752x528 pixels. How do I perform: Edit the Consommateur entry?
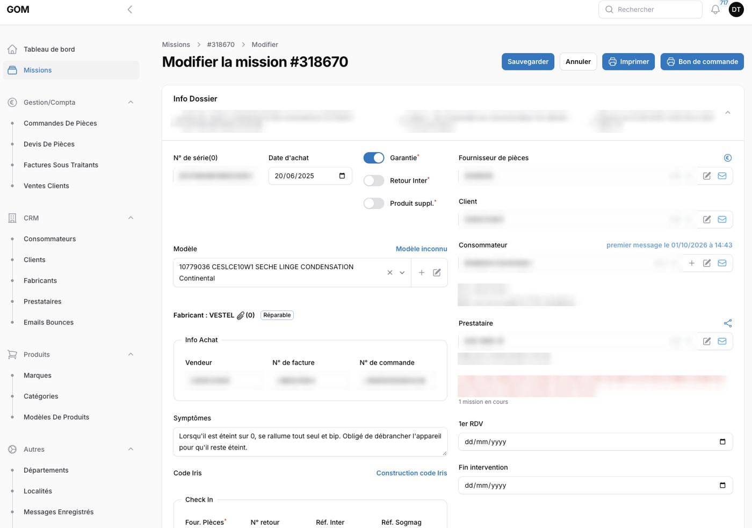click(707, 263)
